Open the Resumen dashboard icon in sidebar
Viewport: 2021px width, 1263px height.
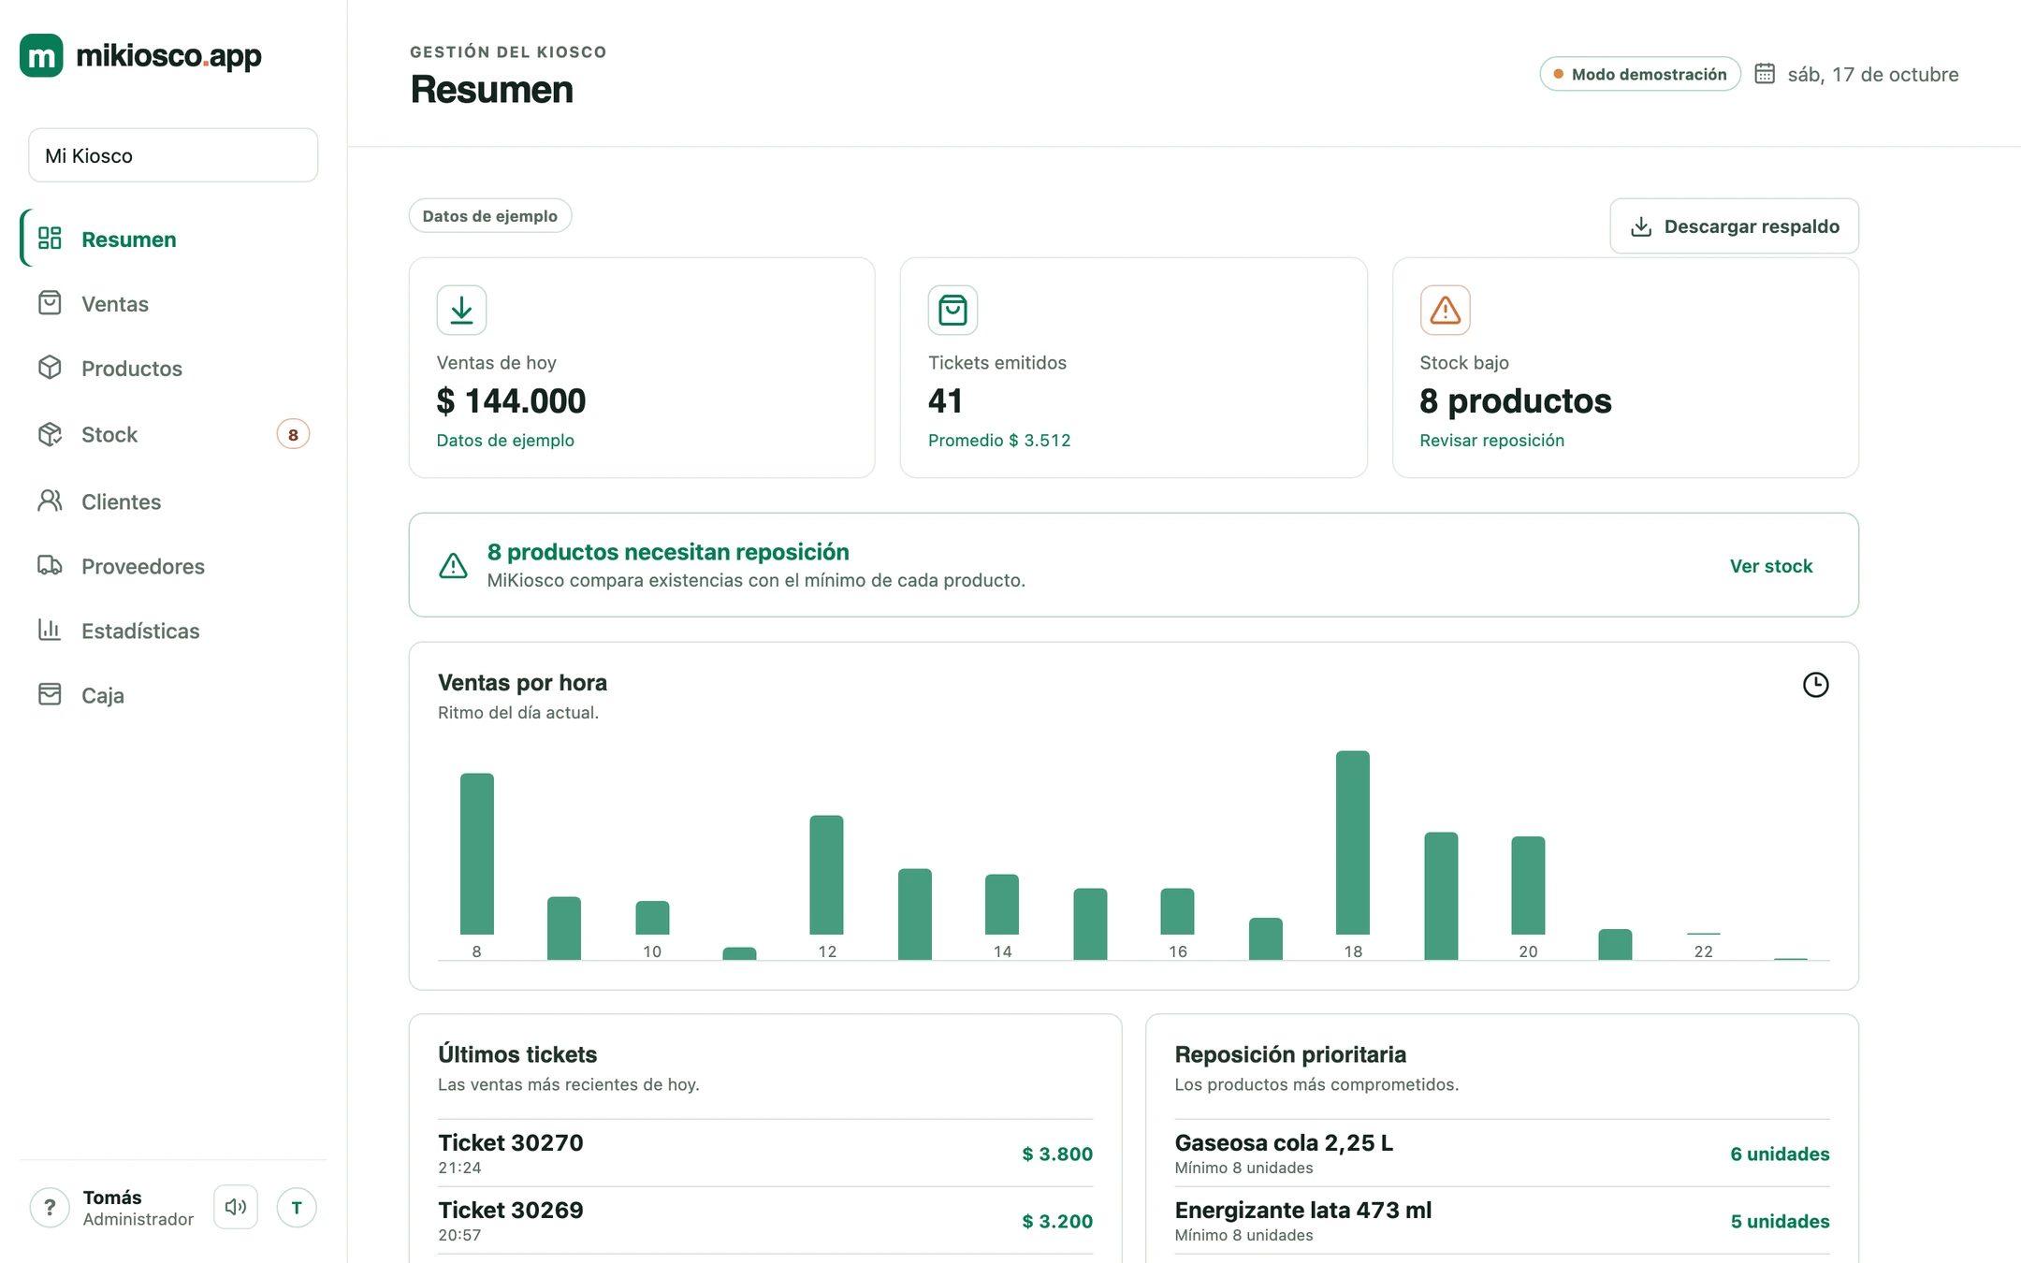[50, 239]
